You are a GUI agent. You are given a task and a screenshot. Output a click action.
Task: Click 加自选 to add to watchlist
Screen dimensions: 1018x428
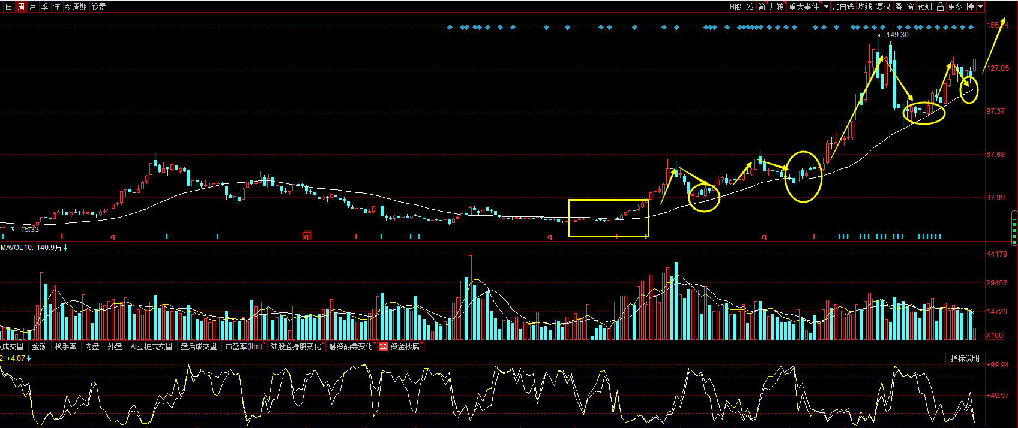843,7
